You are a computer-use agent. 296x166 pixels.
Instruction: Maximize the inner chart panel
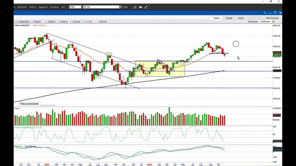[x=275, y=13]
